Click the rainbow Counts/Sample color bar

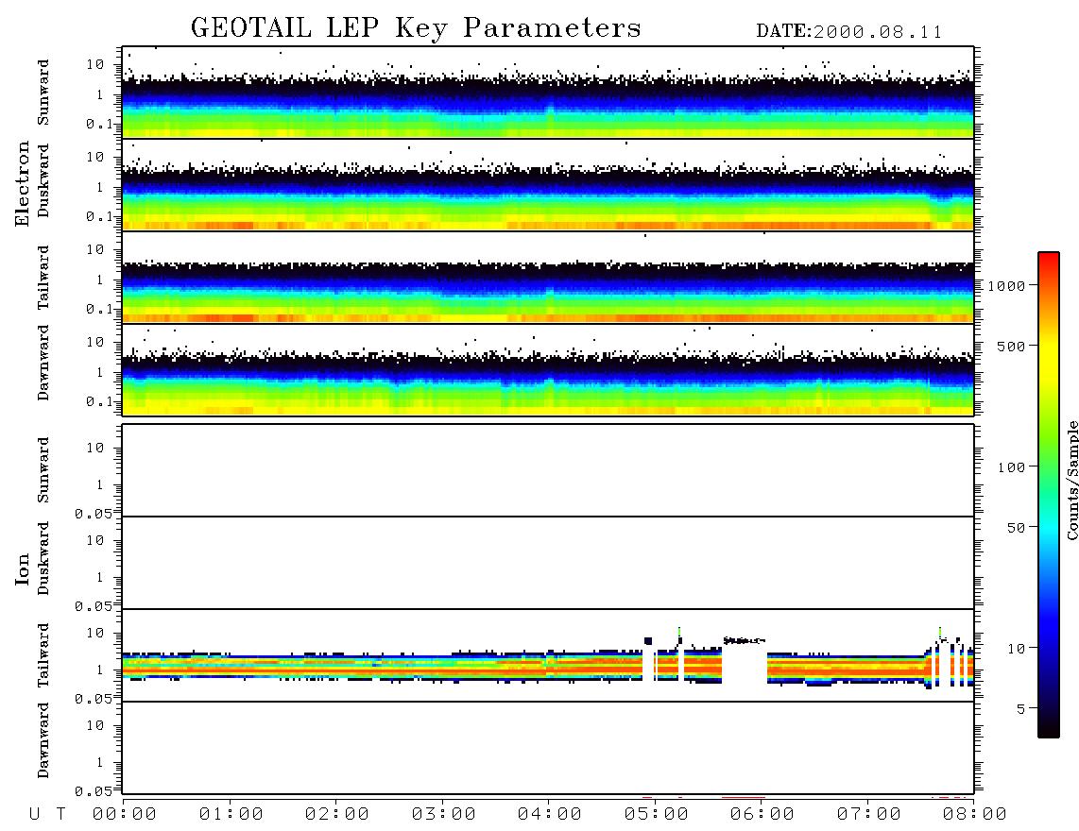[x=1049, y=495]
